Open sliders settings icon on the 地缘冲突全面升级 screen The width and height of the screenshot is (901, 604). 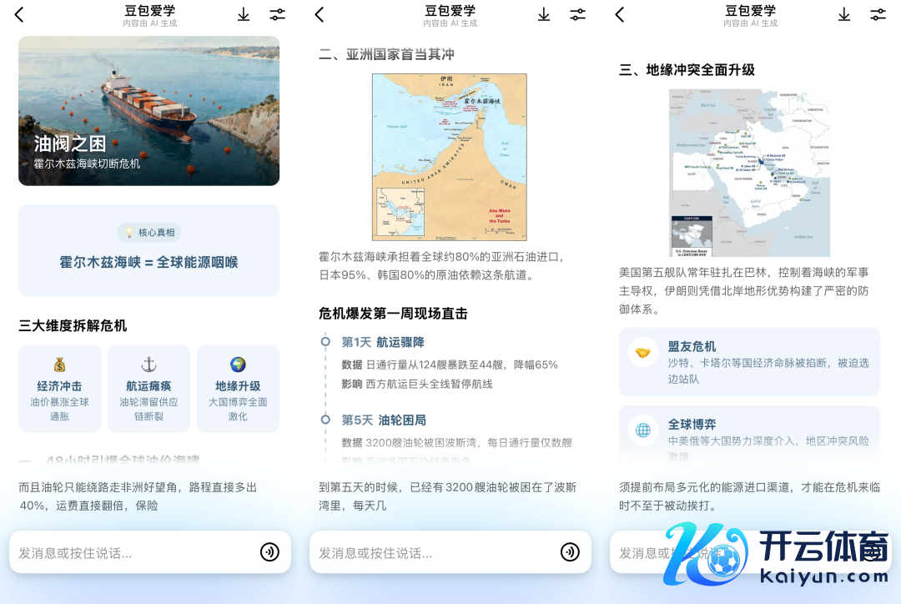point(878,15)
